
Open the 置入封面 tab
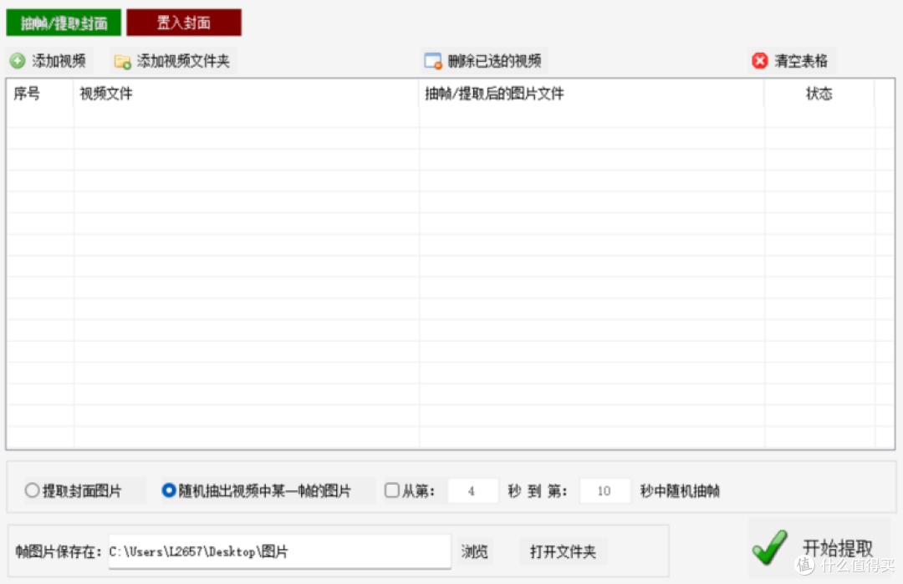point(184,23)
